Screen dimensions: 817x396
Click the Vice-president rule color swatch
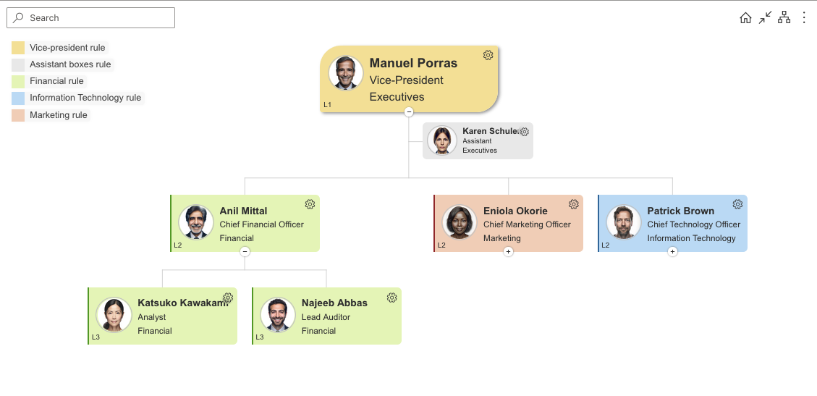(x=18, y=48)
